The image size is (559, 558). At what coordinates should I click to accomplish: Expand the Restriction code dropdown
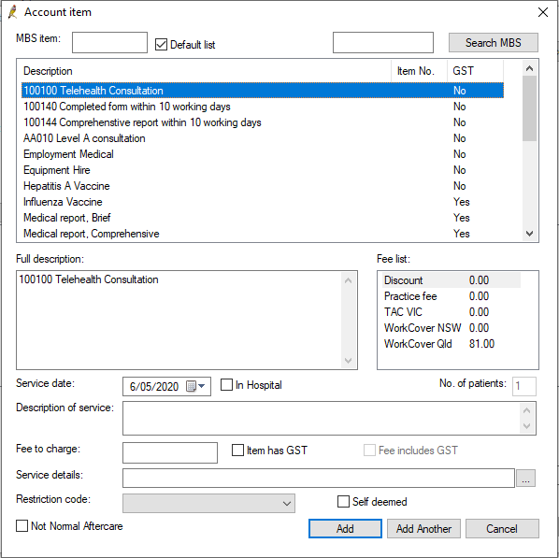point(208,503)
